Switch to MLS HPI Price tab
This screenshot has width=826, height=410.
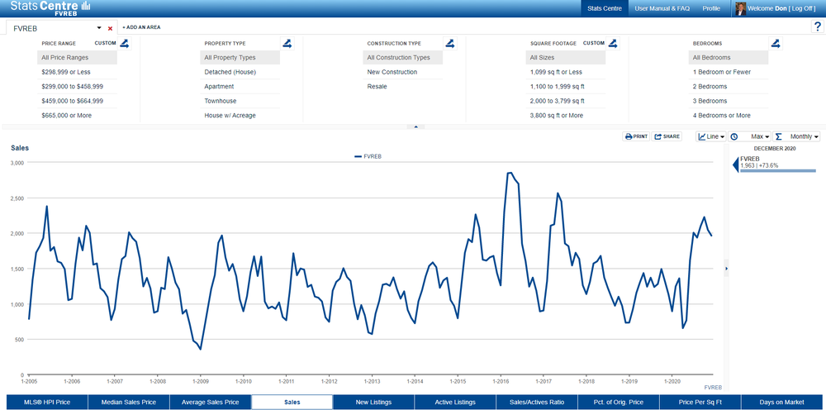(x=47, y=402)
